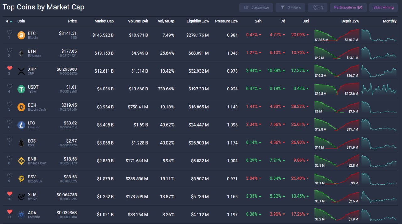The width and height of the screenshot is (402, 224).
Task: Open Ethereum monthly sparkline chart
Action: [x=379, y=53]
